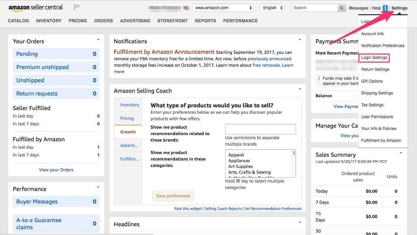Switch to Selling Coach Advertising tab
The width and height of the screenshot is (417, 235).
click(x=128, y=146)
